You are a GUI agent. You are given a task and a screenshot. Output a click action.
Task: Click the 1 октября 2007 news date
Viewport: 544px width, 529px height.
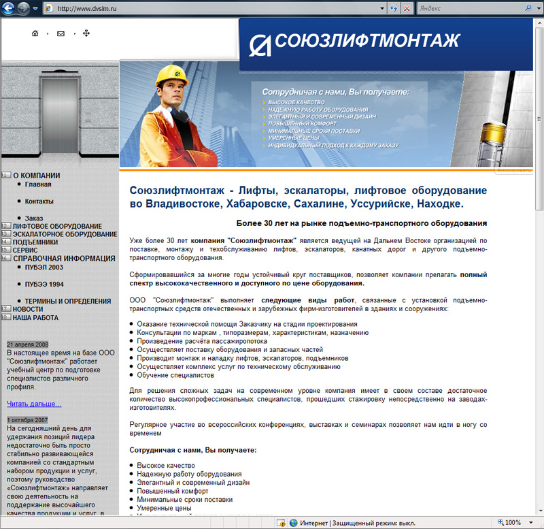(x=27, y=420)
